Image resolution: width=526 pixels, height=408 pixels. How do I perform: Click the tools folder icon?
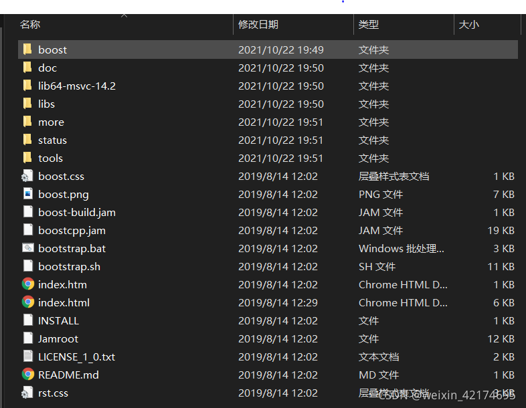click(27, 158)
